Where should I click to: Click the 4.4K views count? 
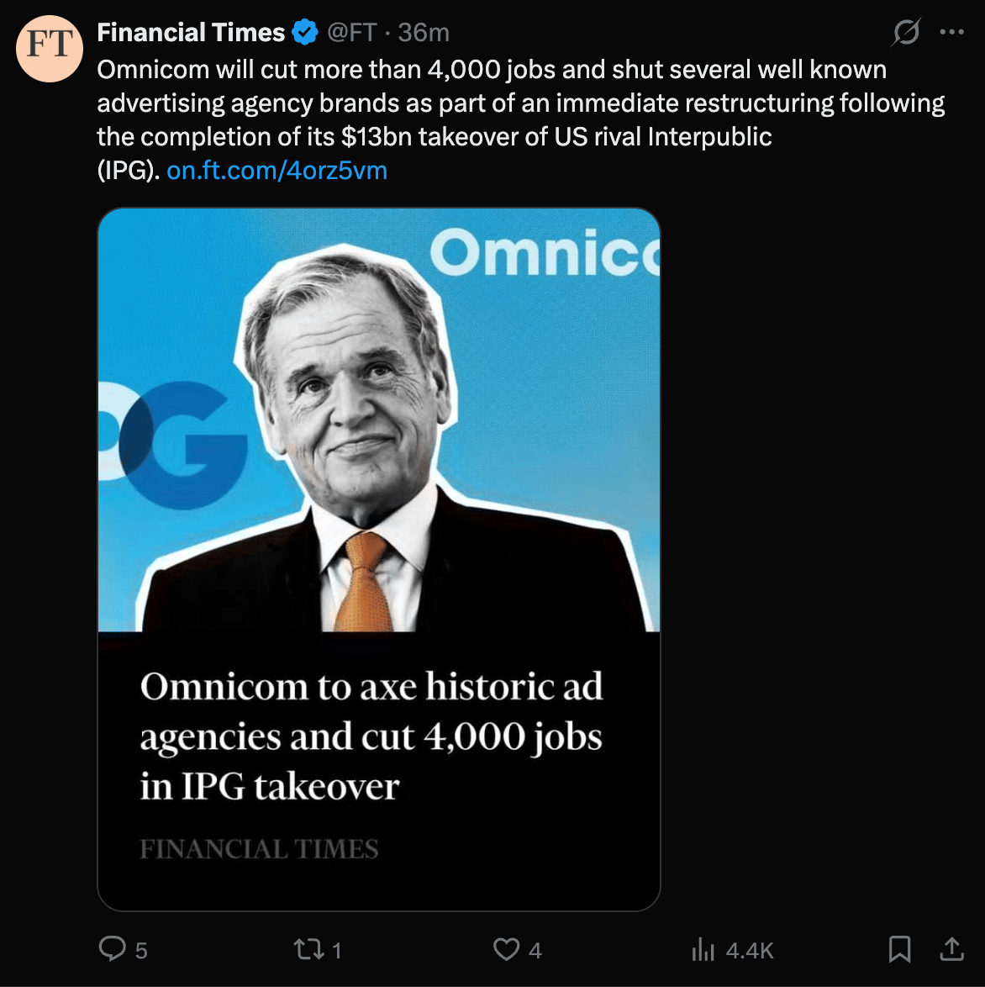tap(750, 950)
